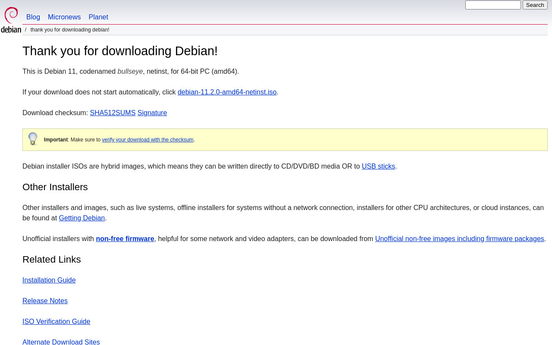
Task: Open the Planet menu link
Action: click(x=98, y=17)
